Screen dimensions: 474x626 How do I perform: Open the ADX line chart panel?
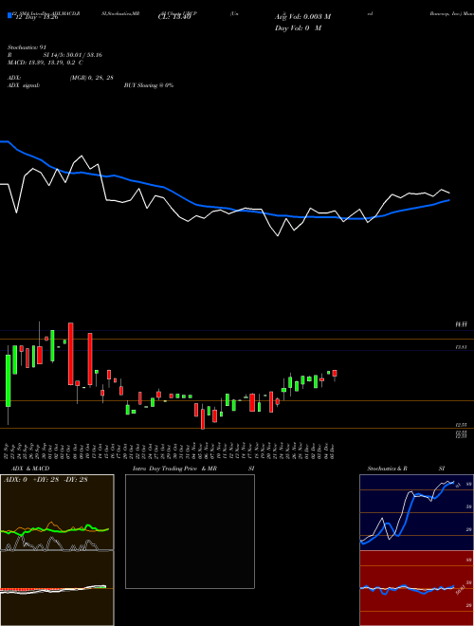pyautogui.click(x=57, y=512)
